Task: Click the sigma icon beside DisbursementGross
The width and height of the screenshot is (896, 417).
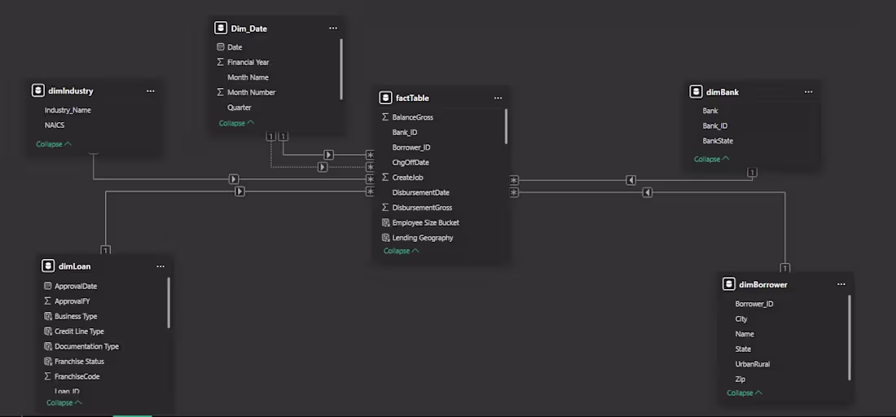Action: click(x=385, y=208)
